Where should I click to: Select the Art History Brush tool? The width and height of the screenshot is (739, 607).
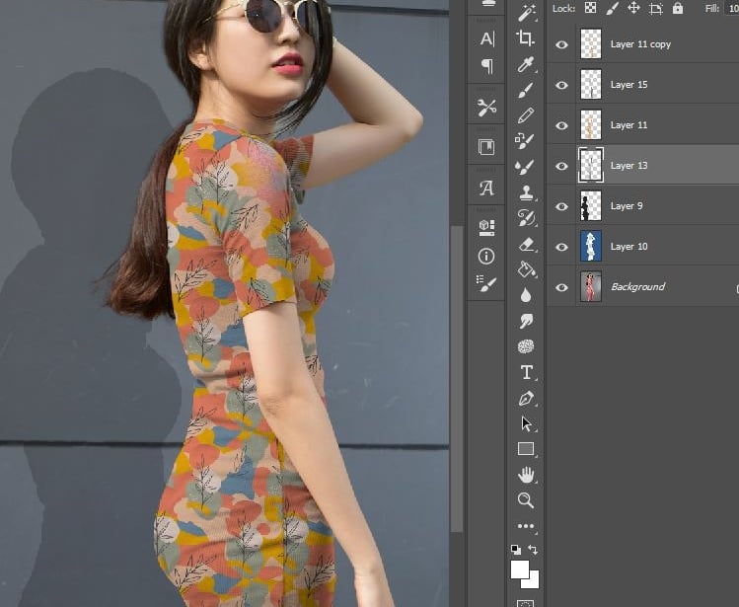tap(526, 218)
